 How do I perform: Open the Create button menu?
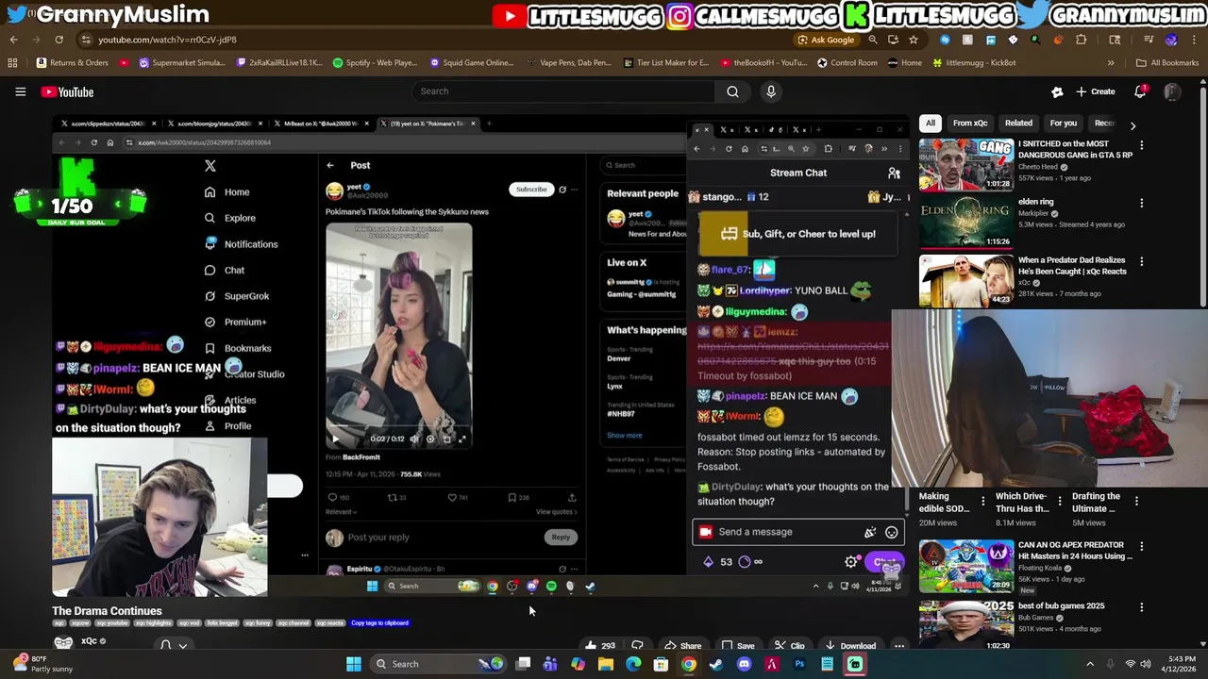point(1094,91)
